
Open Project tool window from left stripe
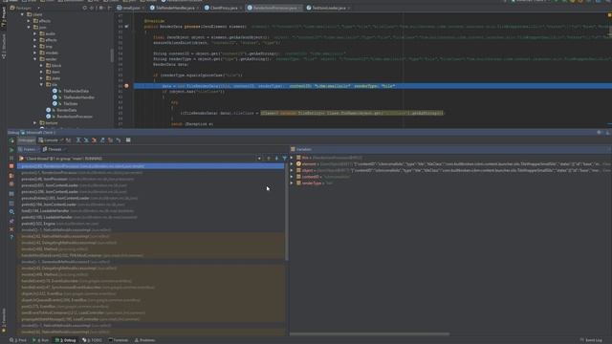[4, 17]
